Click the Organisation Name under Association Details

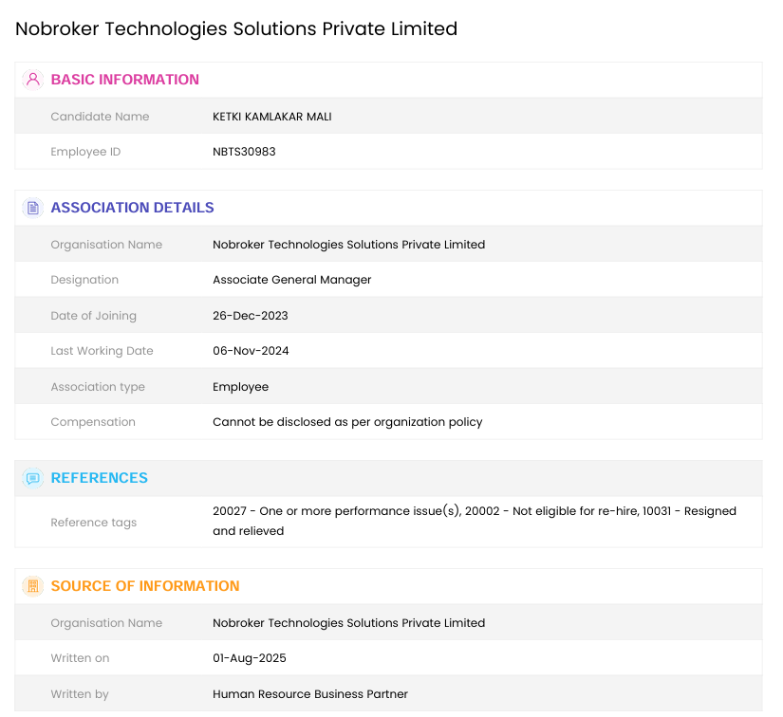point(348,245)
